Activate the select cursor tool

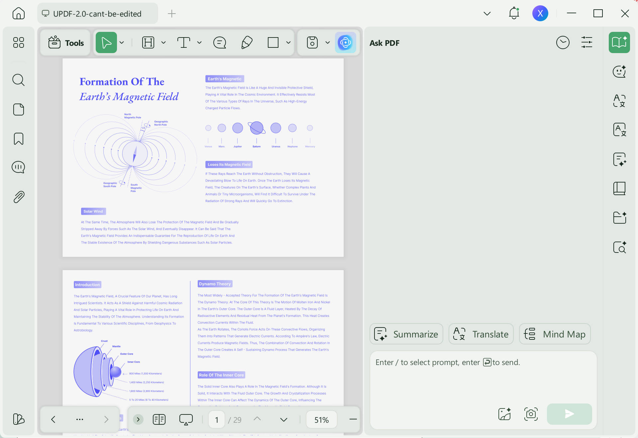106,42
